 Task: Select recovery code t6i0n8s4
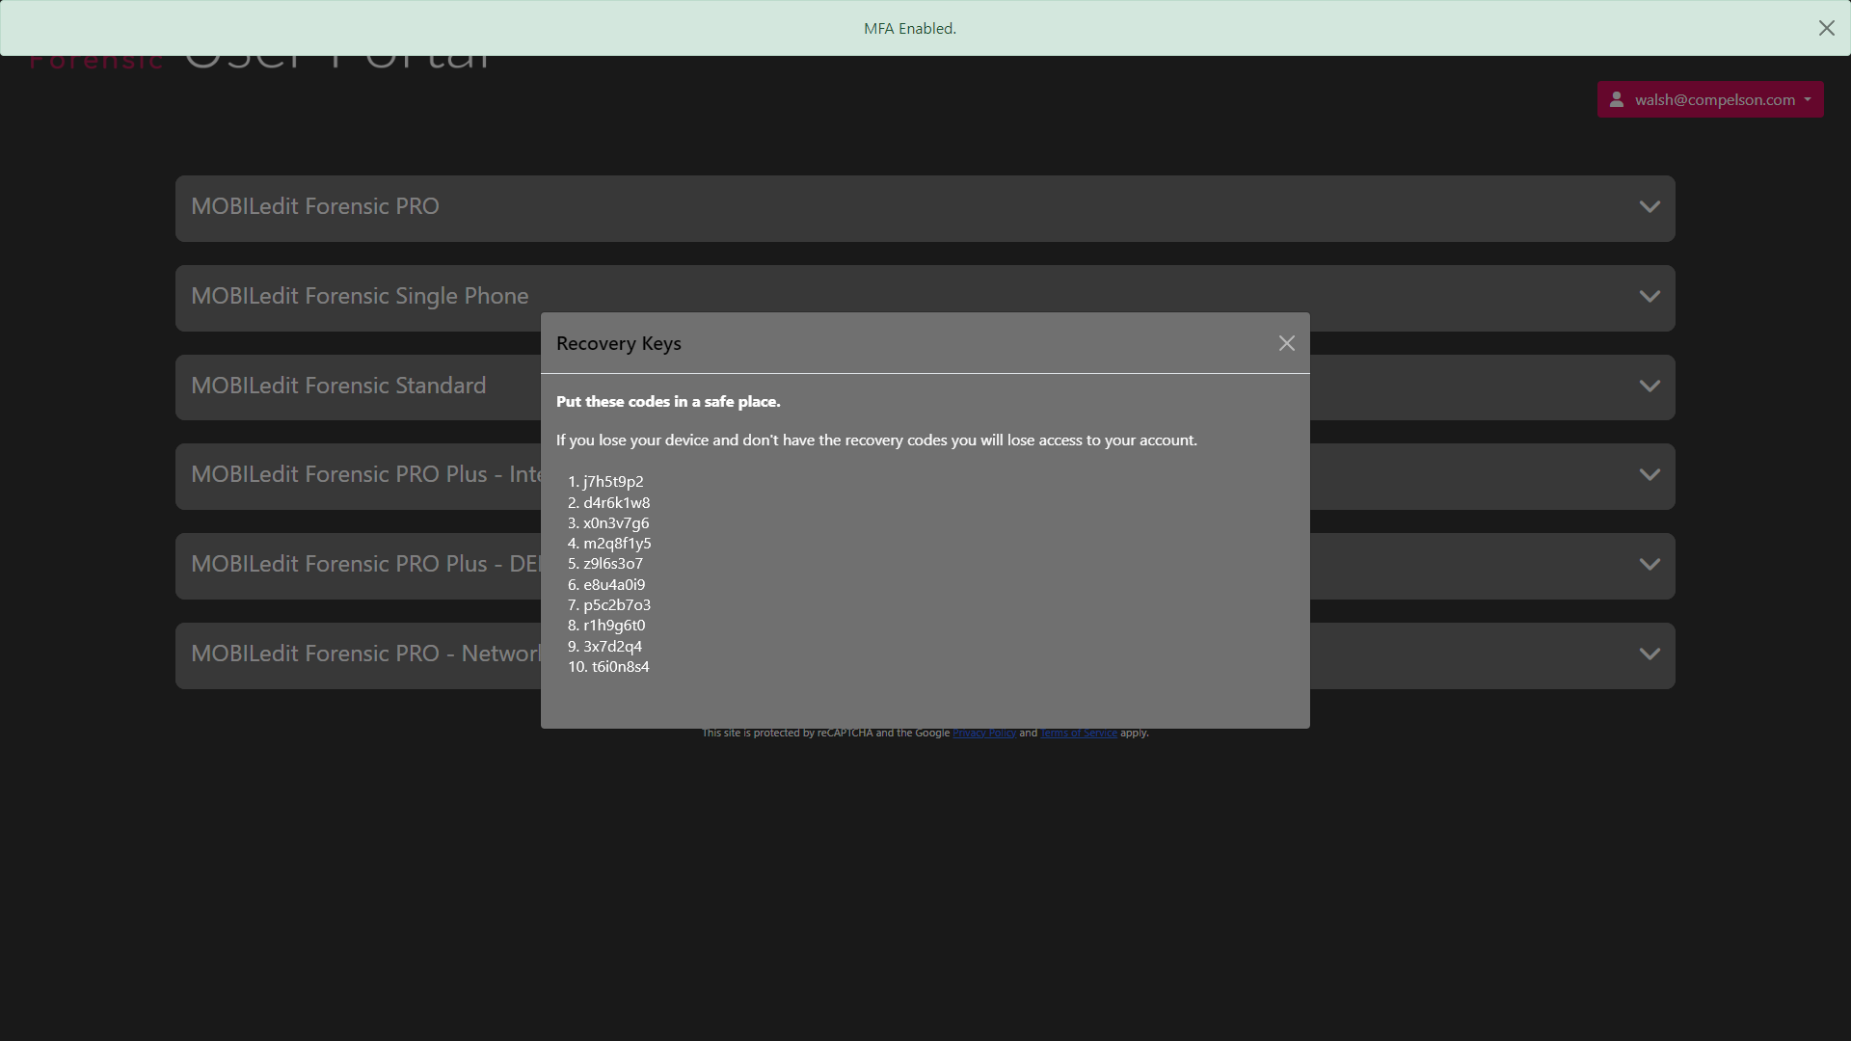[621, 667]
